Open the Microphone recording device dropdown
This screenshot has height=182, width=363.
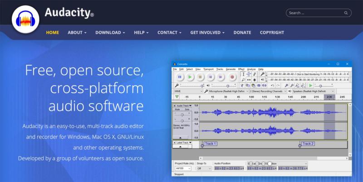tap(228, 91)
